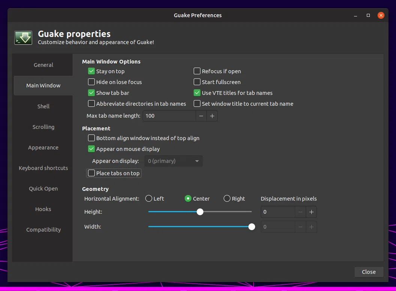Click the Max tab name length field

(169, 116)
